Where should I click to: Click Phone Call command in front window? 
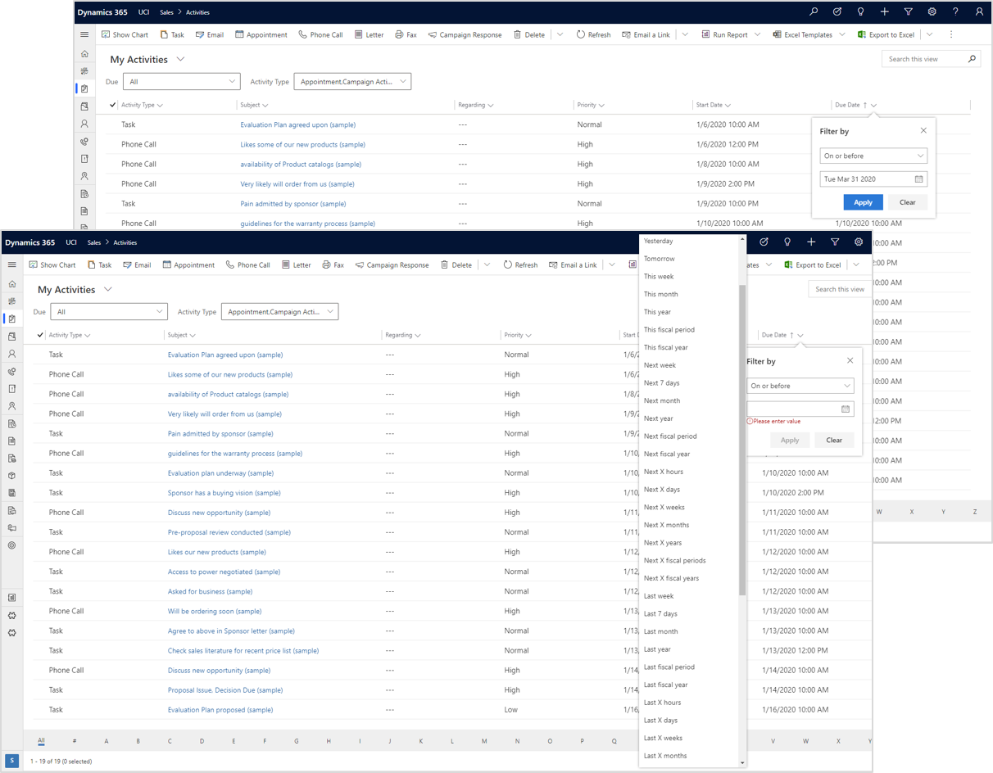click(247, 264)
